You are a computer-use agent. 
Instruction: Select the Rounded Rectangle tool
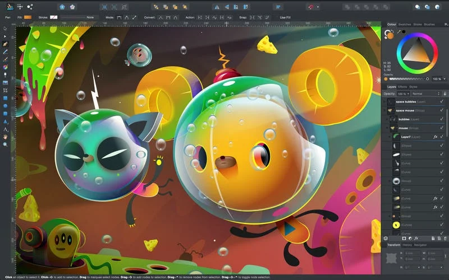pos(5,114)
